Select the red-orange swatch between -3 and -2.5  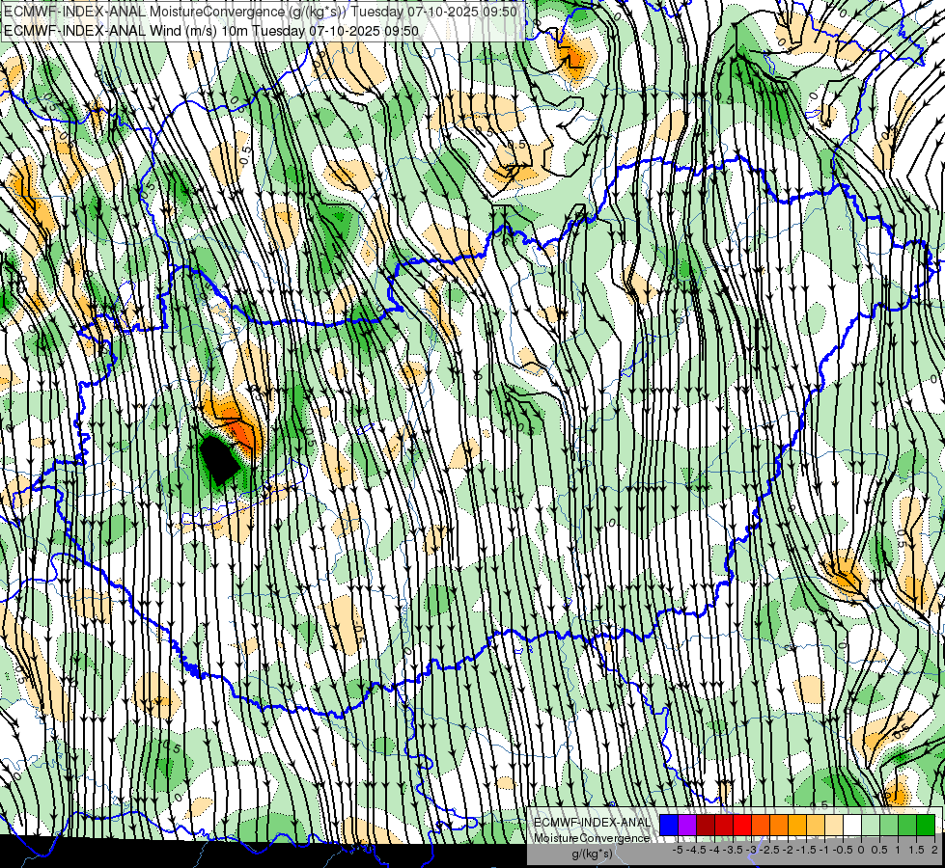click(761, 826)
